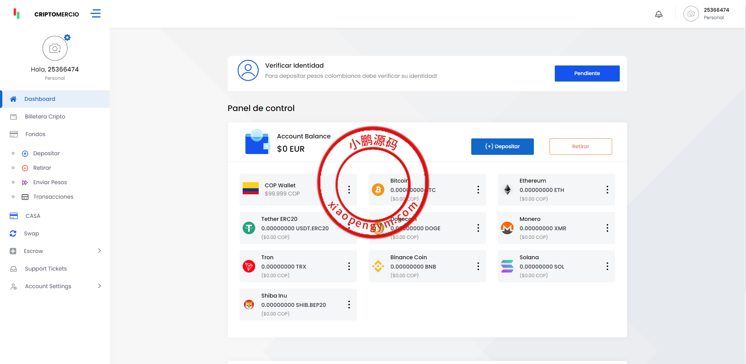Expand the Account Settings submenu
746x364 pixels.
99,286
